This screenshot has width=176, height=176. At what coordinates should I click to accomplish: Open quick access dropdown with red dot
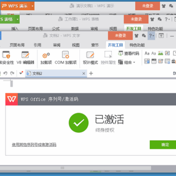21,73
